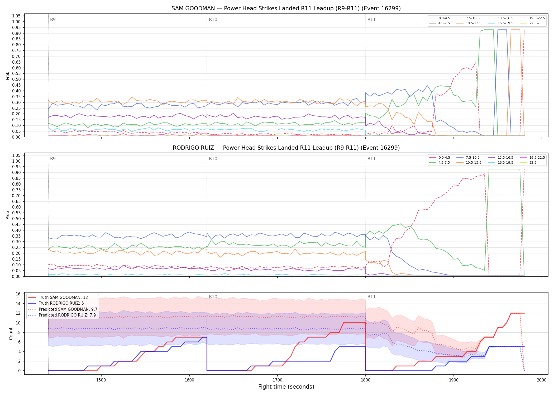Click 'Fight time (seconds)' x-axis label
This screenshot has width=554, height=396.
(x=286, y=387)
